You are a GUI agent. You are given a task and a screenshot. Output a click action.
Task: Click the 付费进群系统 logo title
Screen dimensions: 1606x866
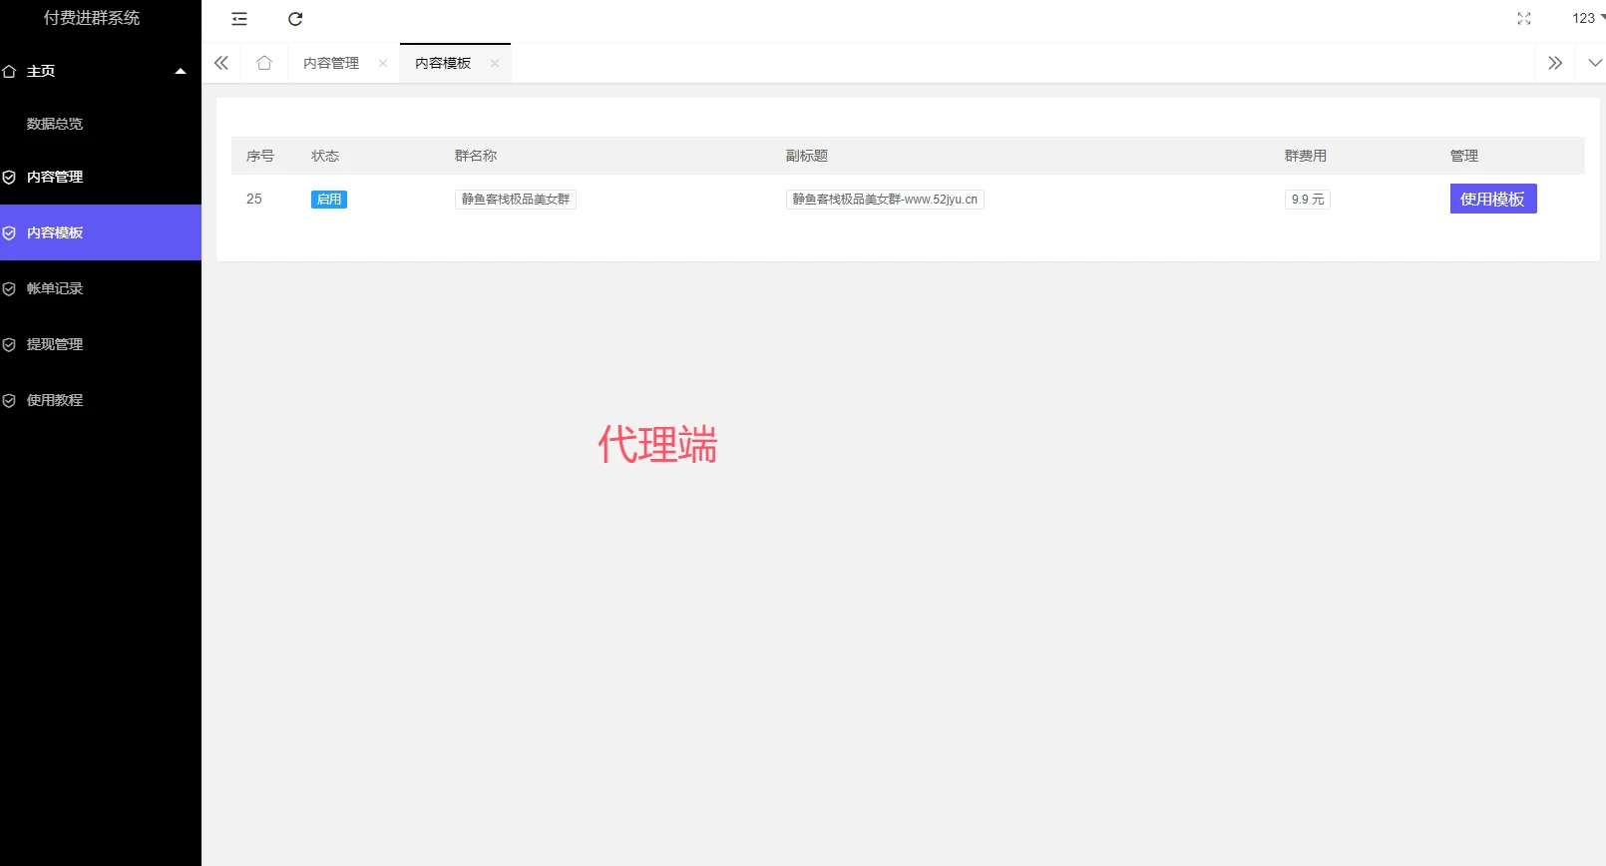[x=92, y=18]
